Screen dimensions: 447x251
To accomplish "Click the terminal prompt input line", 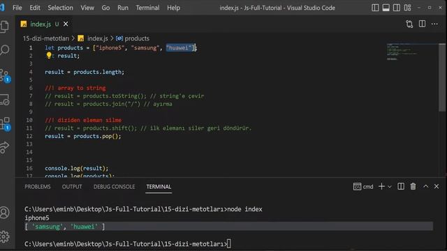I will tap(128, 244).
